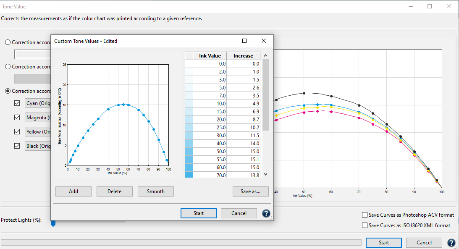Click the Increase column header
Image resolution: width=459 pixels, height=249 pixels.
tap(243, 55)
